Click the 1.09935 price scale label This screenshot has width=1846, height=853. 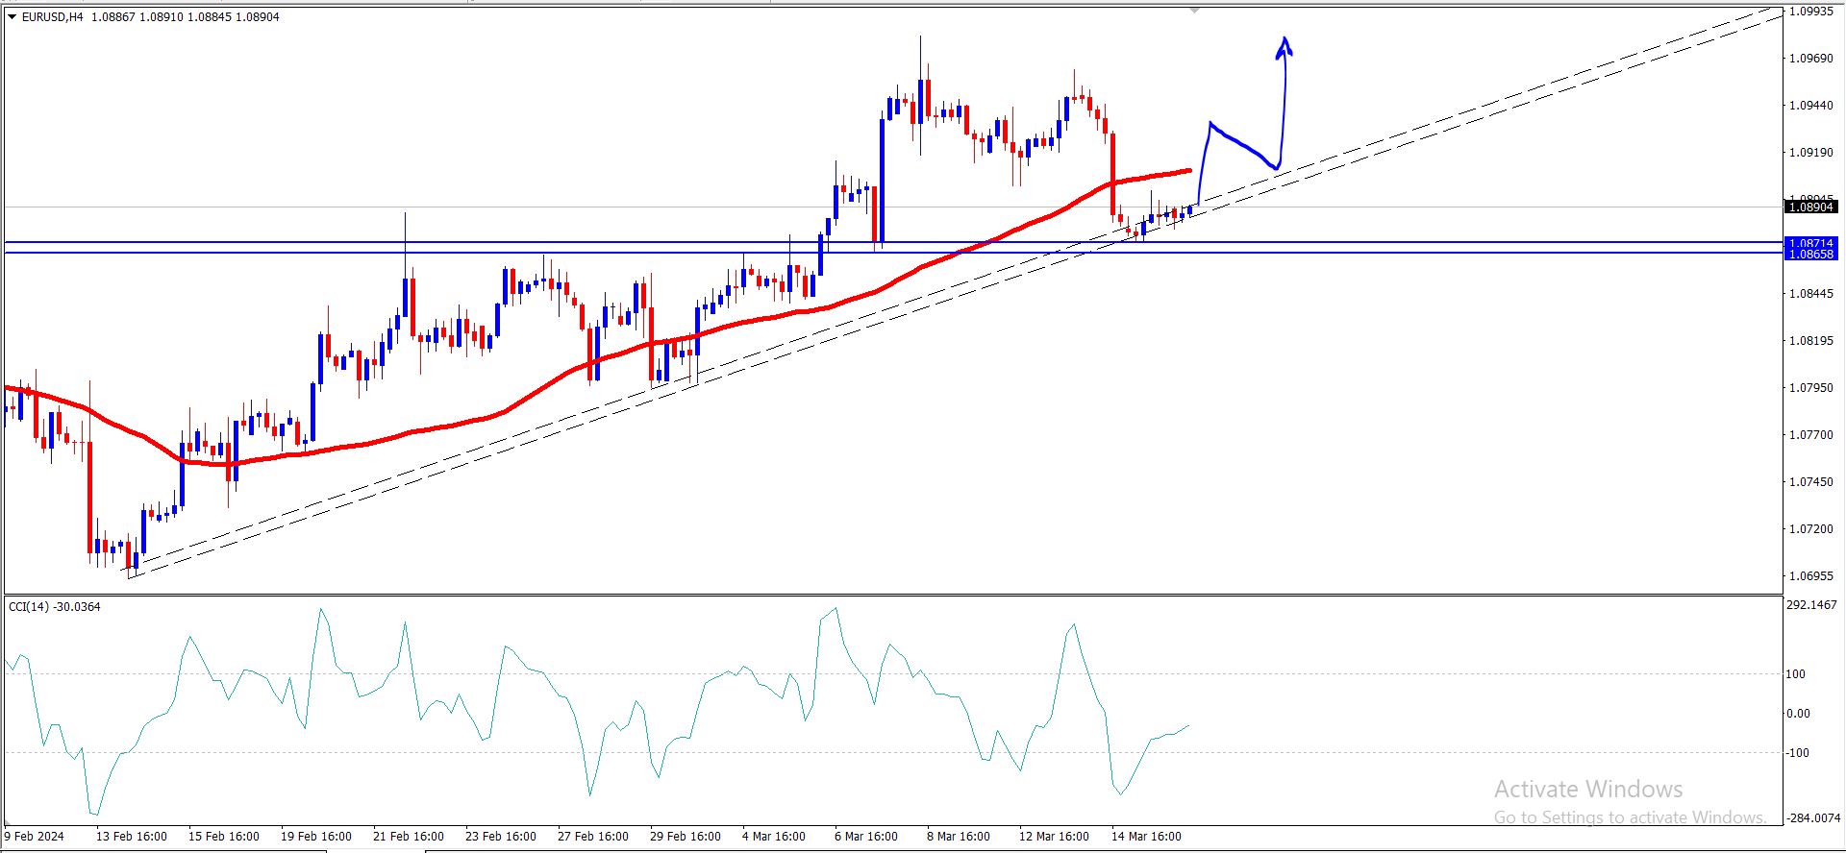(1810, 12)
